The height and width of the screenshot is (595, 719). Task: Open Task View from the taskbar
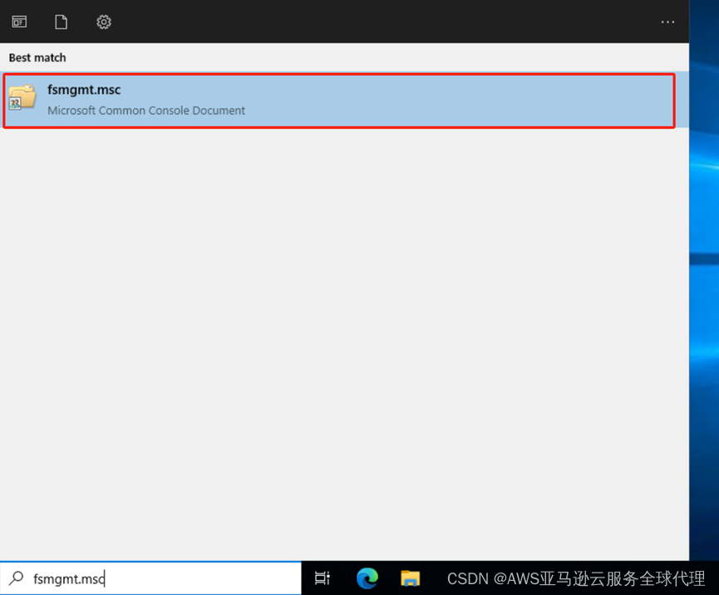coord(323,578)
